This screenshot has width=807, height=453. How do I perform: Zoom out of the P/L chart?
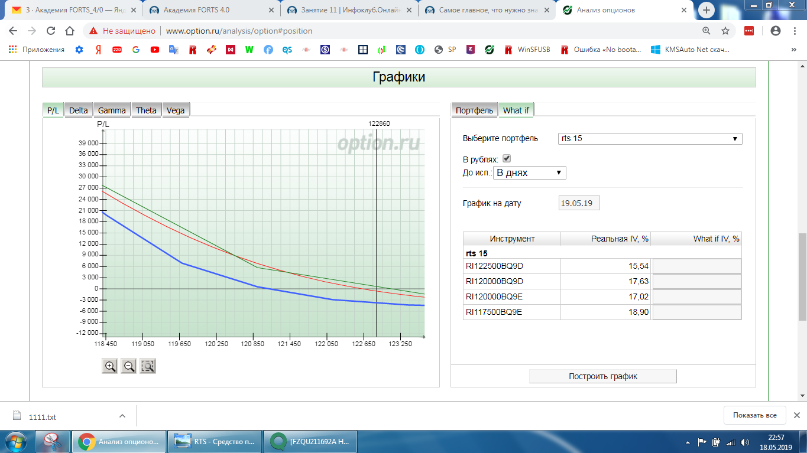(129, 366)
